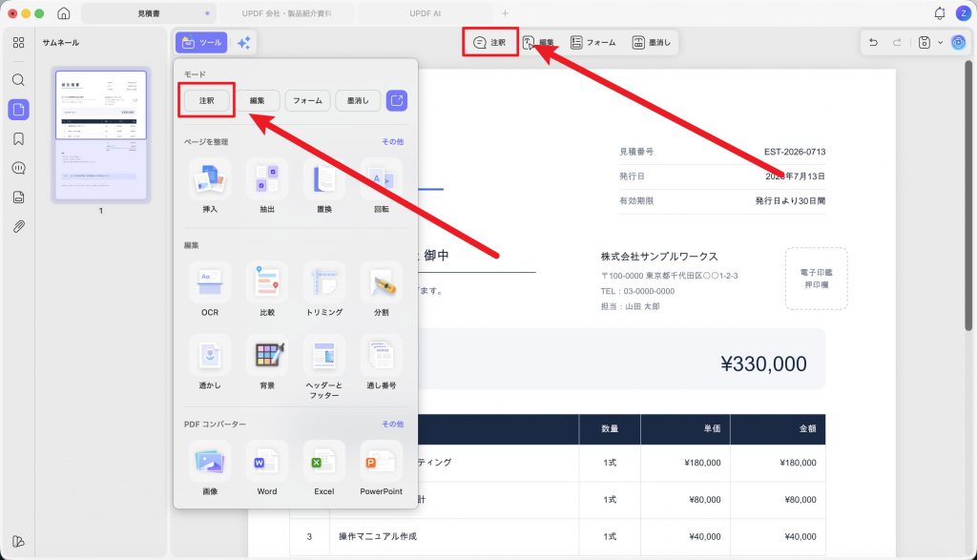The width and height of the screenshot is (977, 560).
Task: Open the Home icon in title bar
Action: click(64, 13)
